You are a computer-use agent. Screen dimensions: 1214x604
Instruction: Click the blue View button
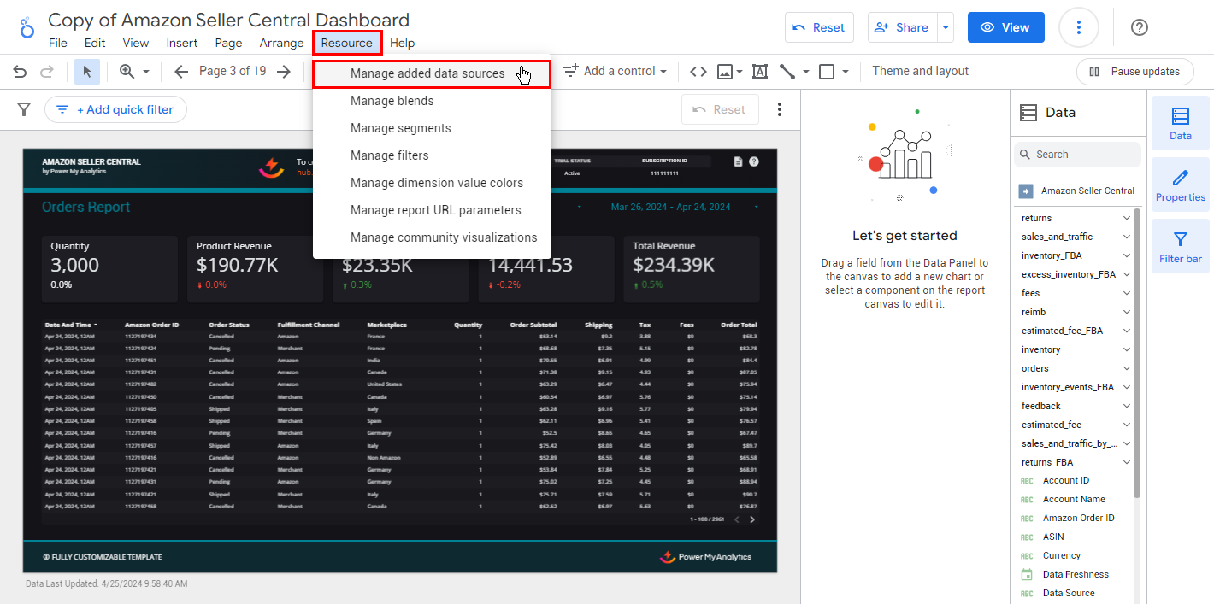[x=1005, y=27]
